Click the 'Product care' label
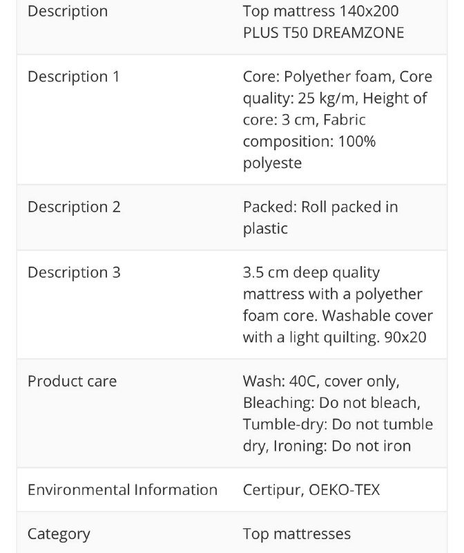464x553 pixels. pyautogui.click(x=72, y=381)
